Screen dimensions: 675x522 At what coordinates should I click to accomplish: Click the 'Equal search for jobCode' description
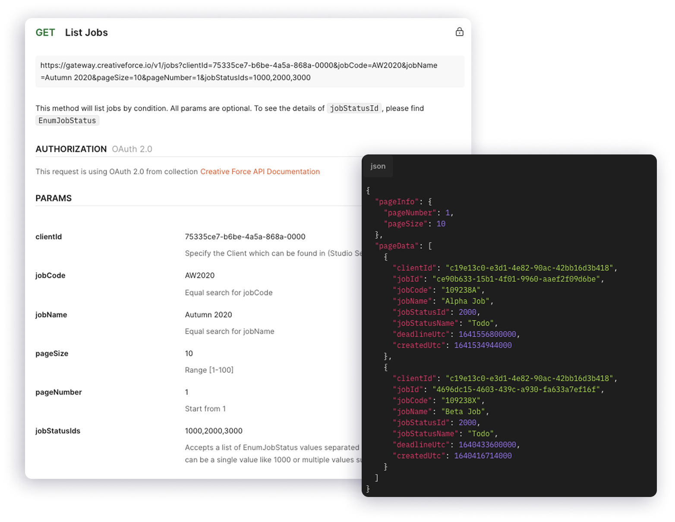[x=229, y=293]
